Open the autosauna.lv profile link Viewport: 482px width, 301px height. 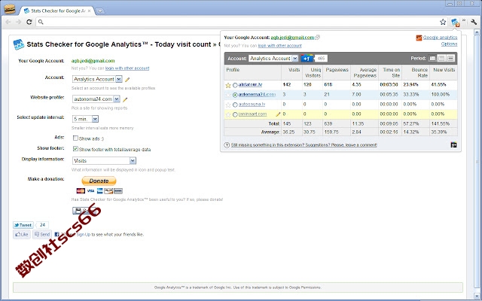pos(252,105)
